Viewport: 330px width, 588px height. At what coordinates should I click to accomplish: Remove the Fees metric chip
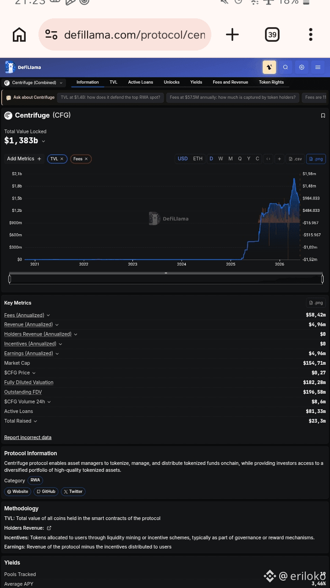coord(86,159)
